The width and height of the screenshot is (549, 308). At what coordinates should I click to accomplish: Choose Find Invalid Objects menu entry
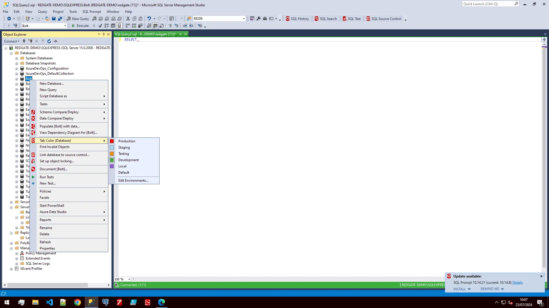[x=55, y=147]
